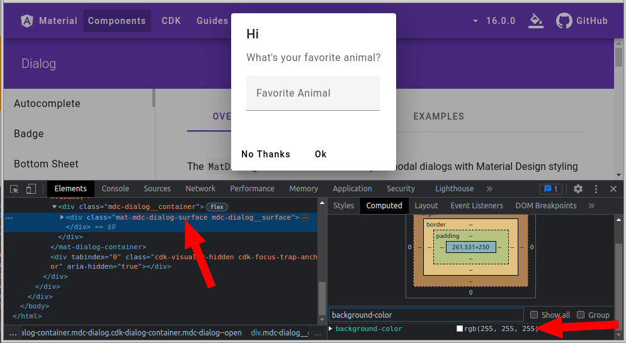Select the Computed sidebar tab

[384, 206]
